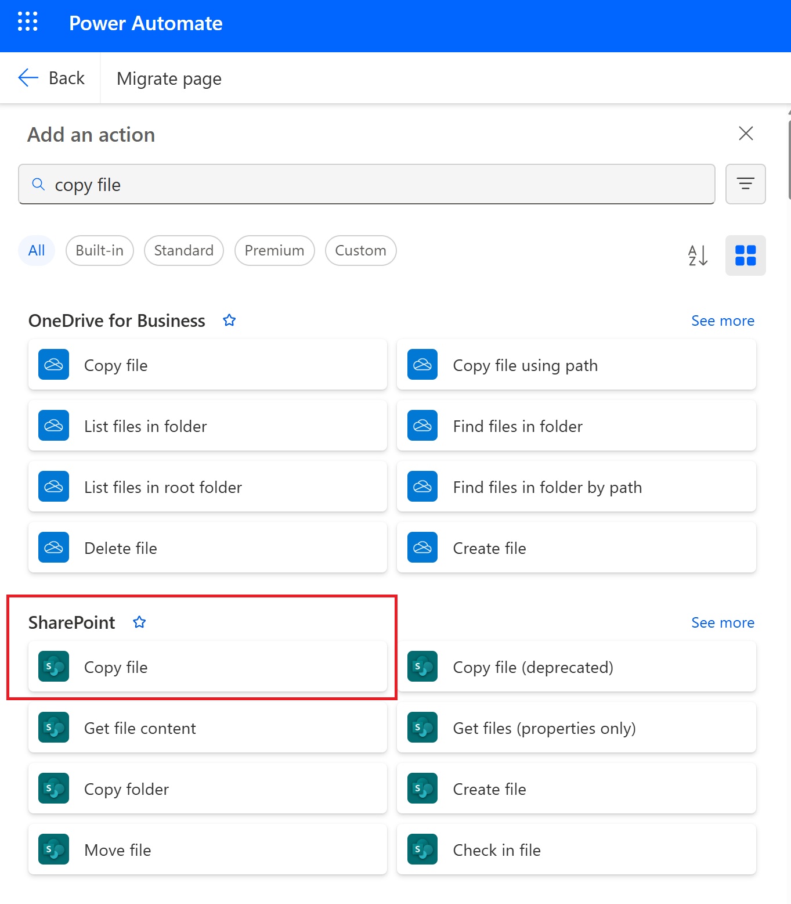Open the filter options panel

coord(745,184)
